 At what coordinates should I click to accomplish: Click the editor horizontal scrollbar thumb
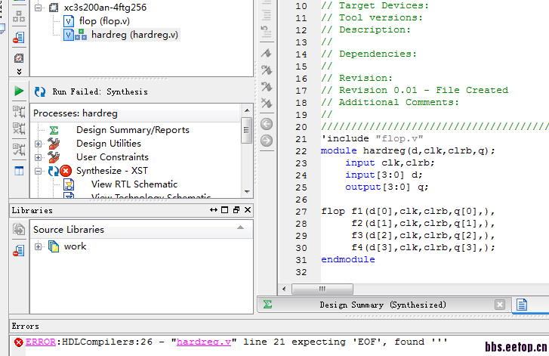click(322, 289)
